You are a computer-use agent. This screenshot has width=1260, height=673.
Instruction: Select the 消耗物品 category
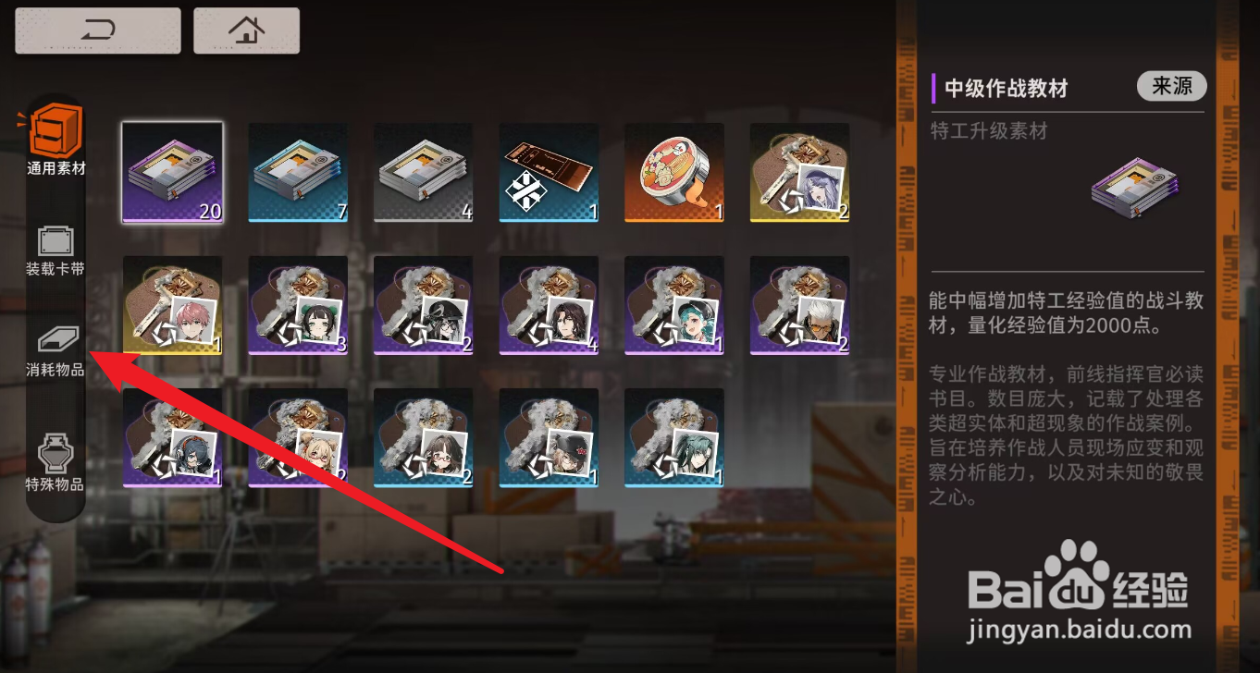click(56, 352)
